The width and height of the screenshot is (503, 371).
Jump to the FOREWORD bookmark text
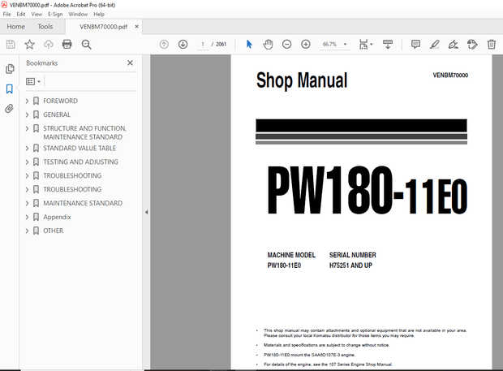coord(60,101)
